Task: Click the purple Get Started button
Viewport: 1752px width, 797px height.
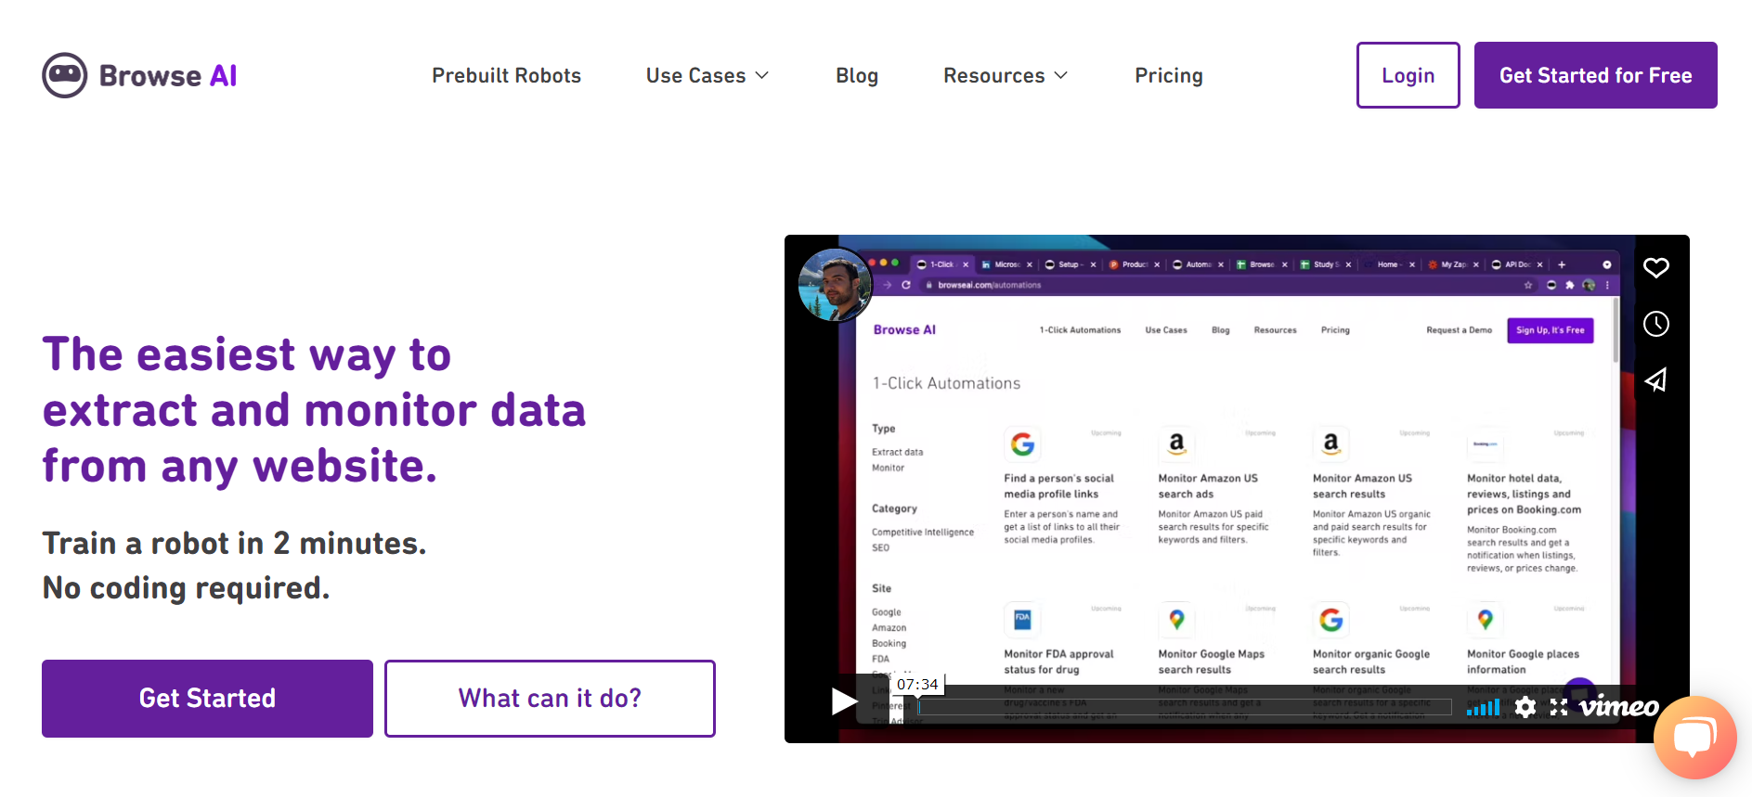Action: (x=207, y=699)
